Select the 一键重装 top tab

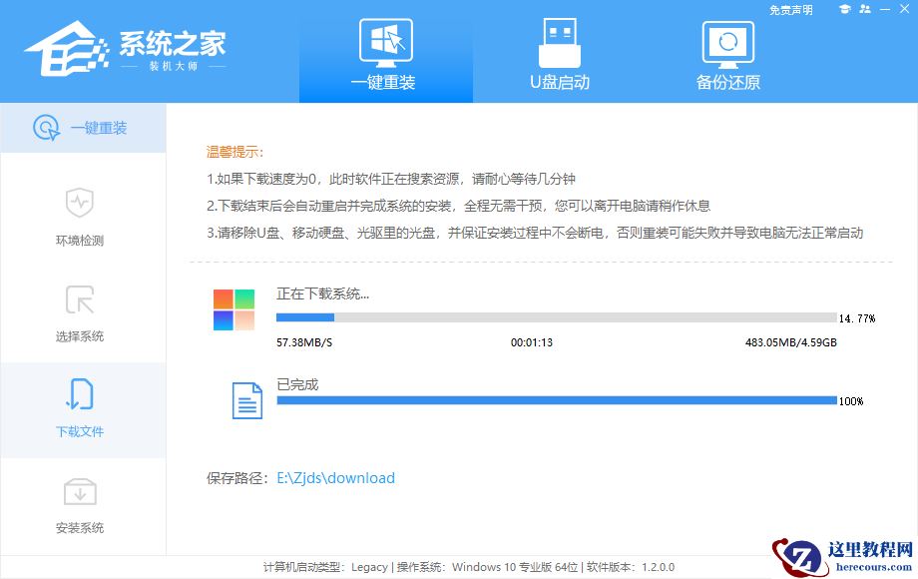[385, 55]
